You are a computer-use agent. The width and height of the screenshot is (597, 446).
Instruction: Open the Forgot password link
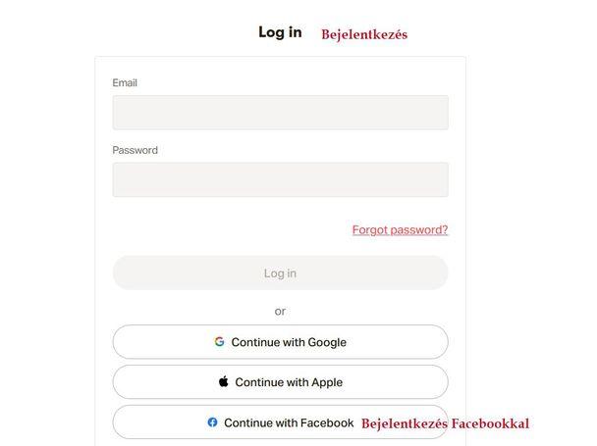(400, 230)
